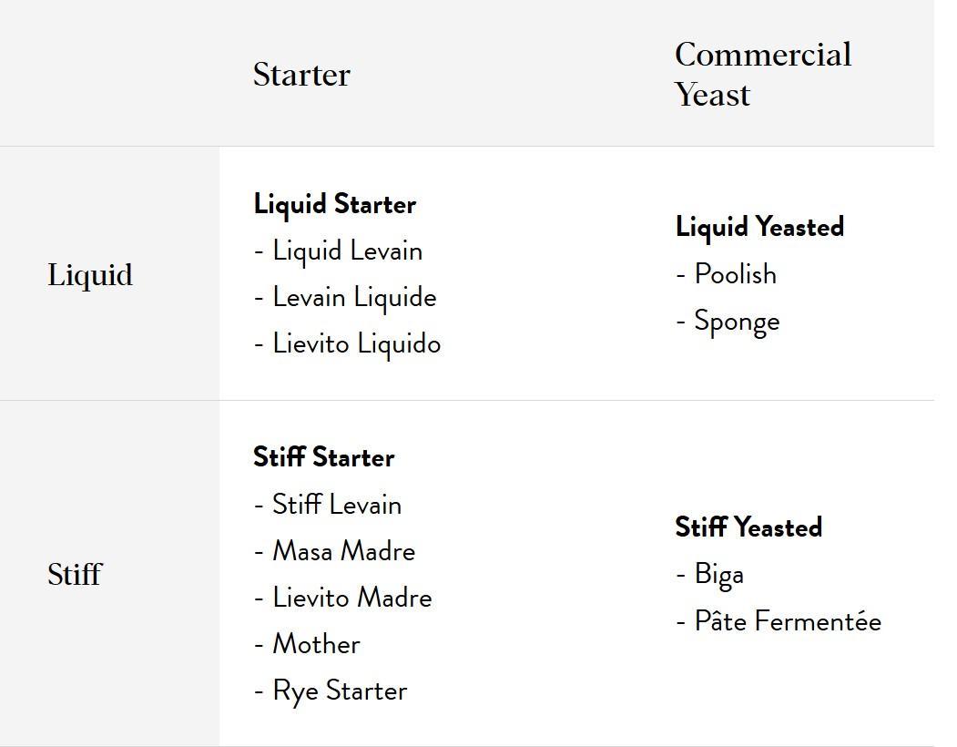Click on Masa Madre text
Image resolution: width=957 pixels, height=747 pixels.
pos(343,550)
